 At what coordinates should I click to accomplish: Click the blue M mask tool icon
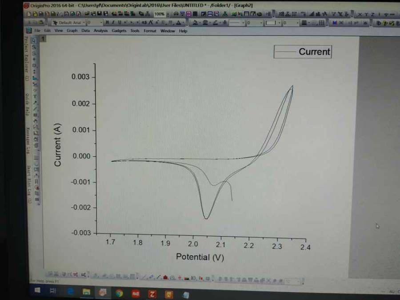tap(335, 23)
